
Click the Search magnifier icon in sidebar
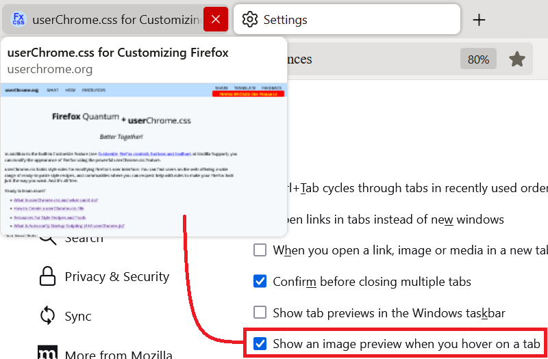pyautogui.click(x=47, y=239)
